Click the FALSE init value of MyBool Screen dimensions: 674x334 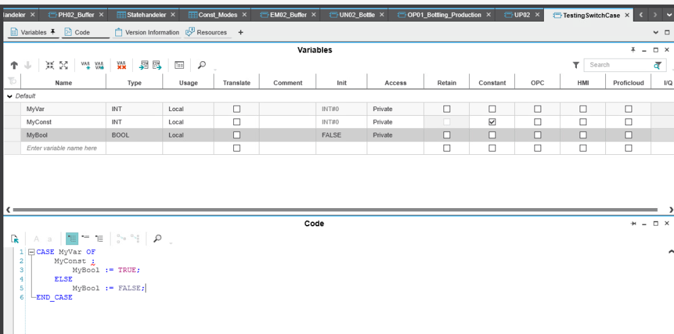tap(341, 135)
